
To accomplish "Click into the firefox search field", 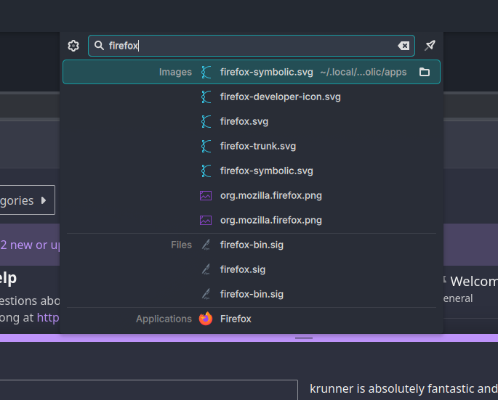I will pos(252,46).
